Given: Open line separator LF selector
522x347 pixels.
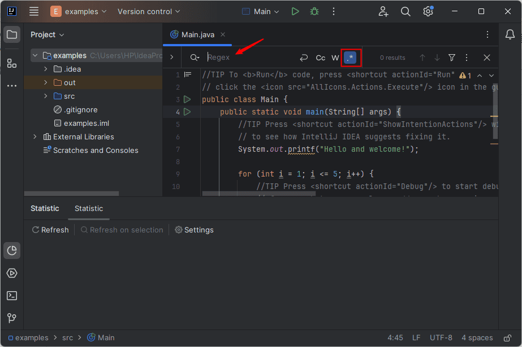Looking at the screenshot, I should 416,338.
